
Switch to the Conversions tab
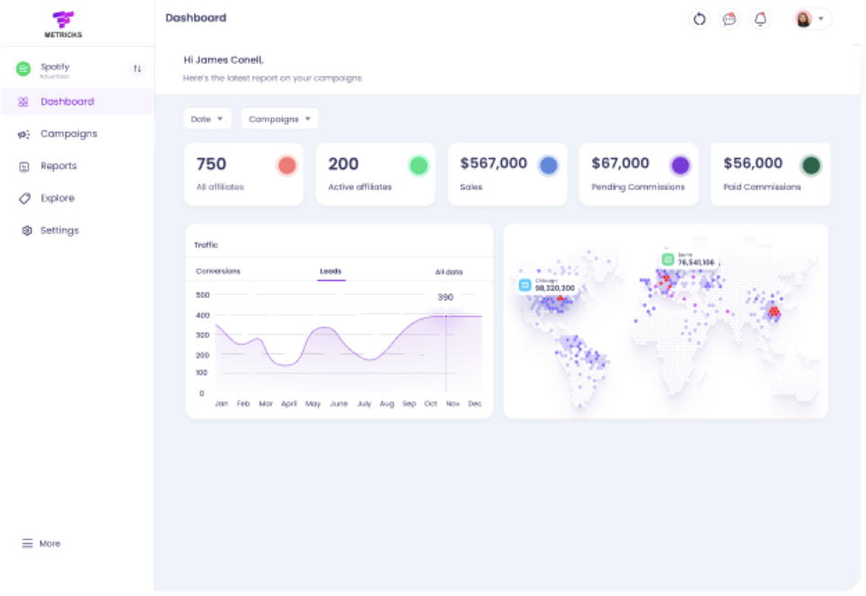218,271
